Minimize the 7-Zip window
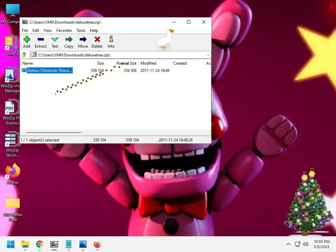The height and width of the screenshot is (252, 336). [x=174, y=22]
